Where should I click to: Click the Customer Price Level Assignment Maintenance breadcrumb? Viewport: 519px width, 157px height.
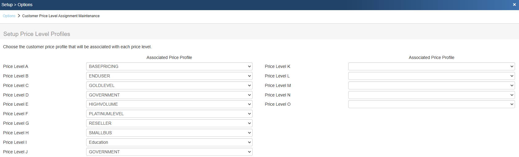(61, 16)
